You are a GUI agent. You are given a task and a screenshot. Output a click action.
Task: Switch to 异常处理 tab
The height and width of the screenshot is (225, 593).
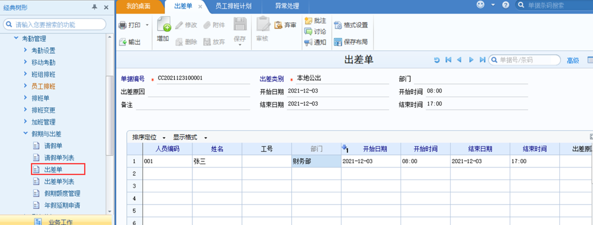tap(287, 6)
